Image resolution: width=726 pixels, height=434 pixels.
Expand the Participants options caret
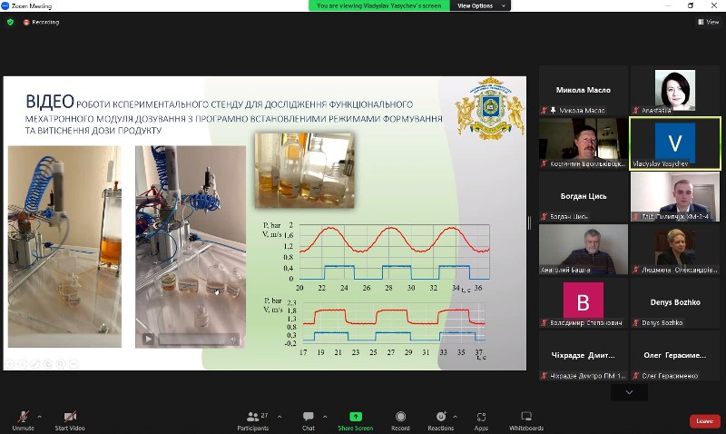pyautogui.click(x=280, y=417)
